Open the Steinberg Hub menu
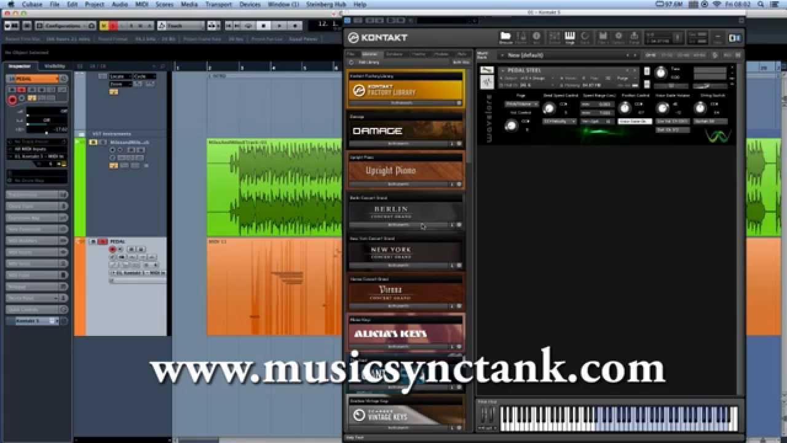Screen dimensions: 787x443 (327, 4)
